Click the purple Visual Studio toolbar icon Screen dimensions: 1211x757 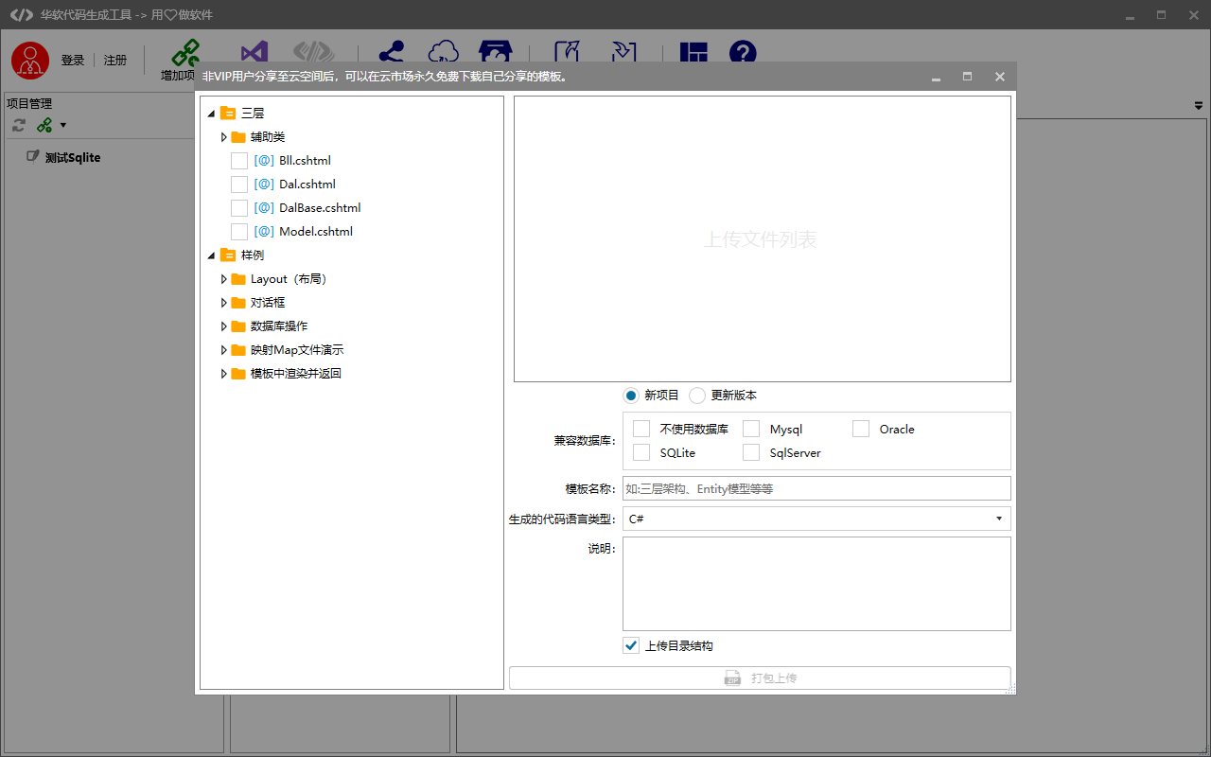254,54
